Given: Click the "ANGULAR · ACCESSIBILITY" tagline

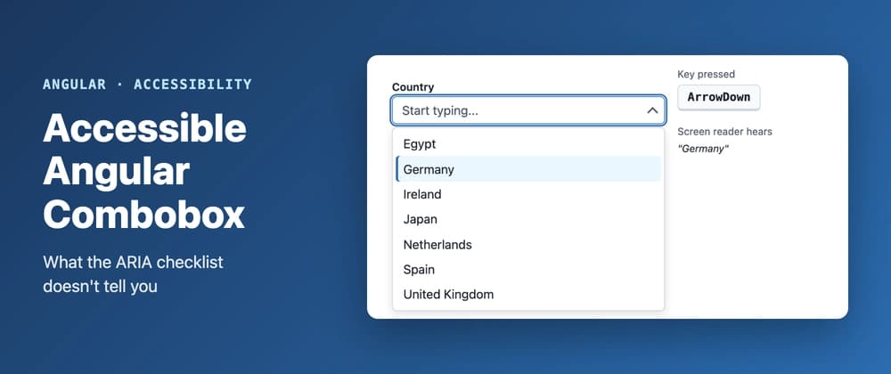Looking at the screenshot, I should coord(147,85).
